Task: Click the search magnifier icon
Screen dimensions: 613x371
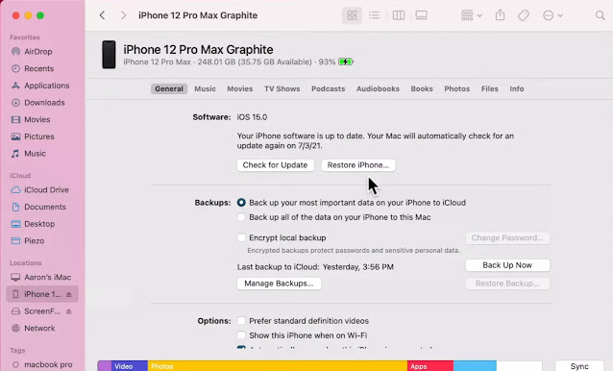Action: (x=601, y=15)
